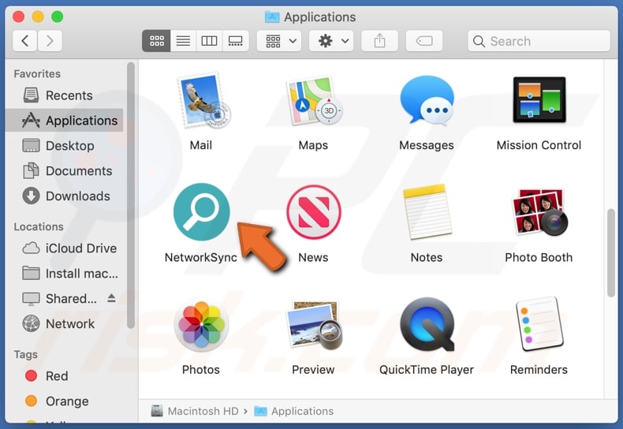Screen dimensions: 623x429
Task: Switch to column view
Action: click(209, 41)
